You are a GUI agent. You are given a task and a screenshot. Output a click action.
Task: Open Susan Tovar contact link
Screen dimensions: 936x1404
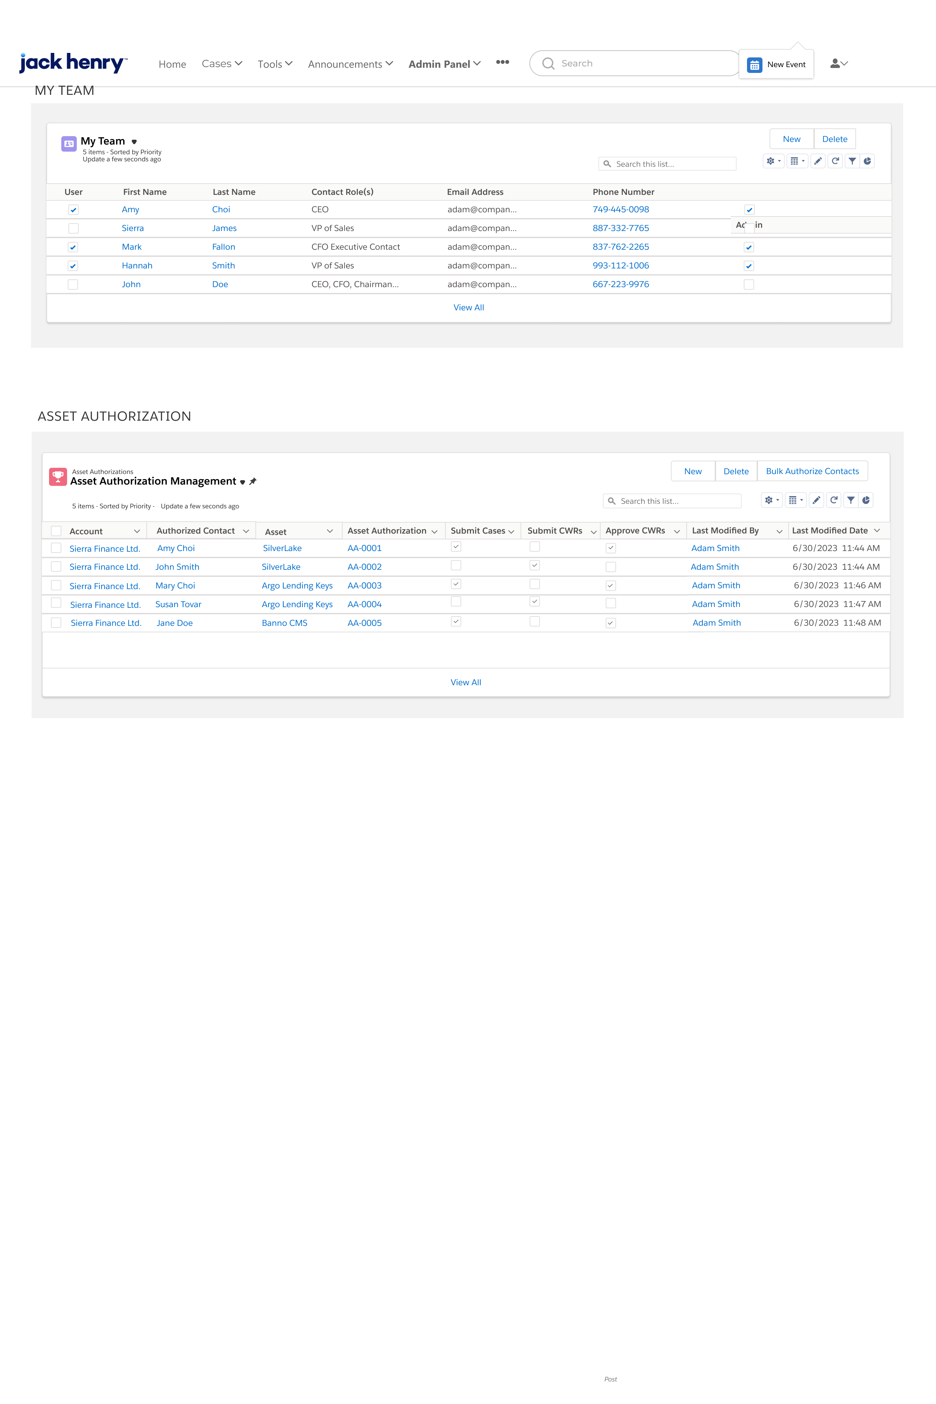point(178,604)
